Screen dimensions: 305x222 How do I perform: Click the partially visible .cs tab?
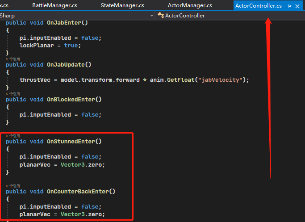(x=4, y=5)
